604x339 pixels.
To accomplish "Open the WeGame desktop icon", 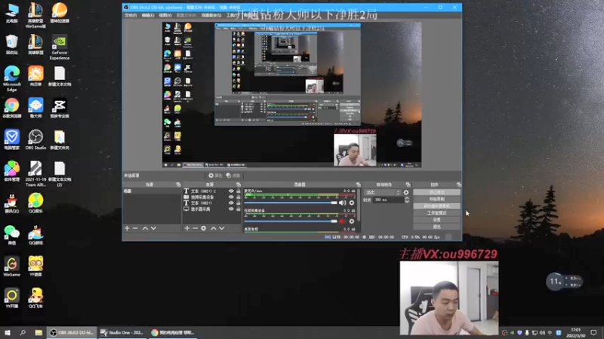I will pyautogui.click(x=12, y=267).
